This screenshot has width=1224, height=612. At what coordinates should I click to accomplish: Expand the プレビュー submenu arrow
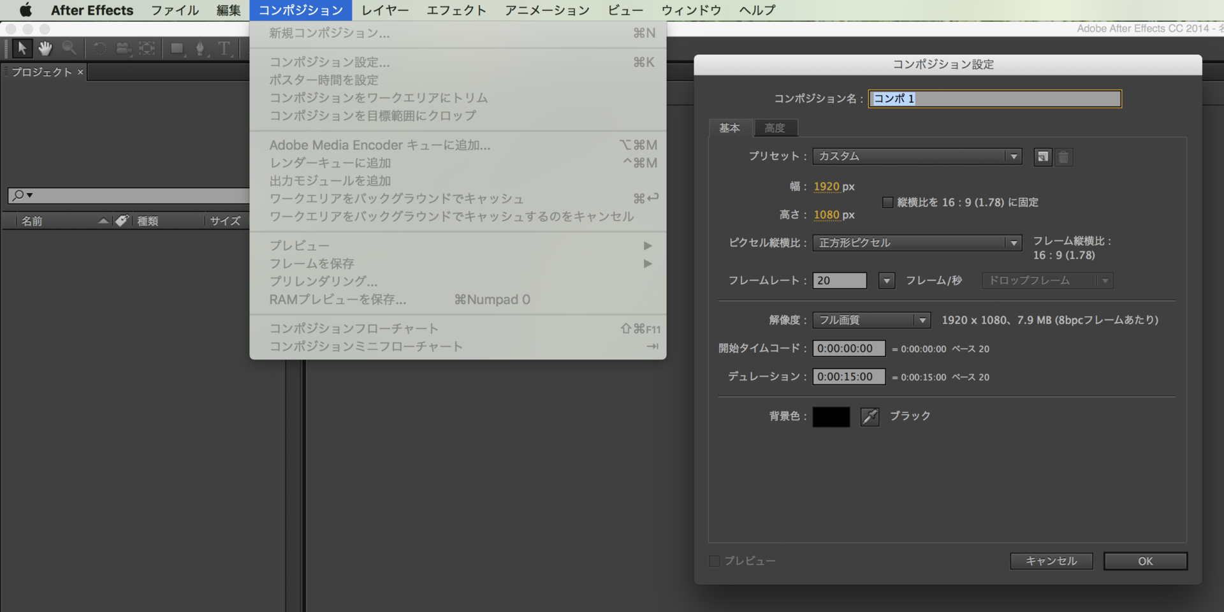tap(648, 245)
